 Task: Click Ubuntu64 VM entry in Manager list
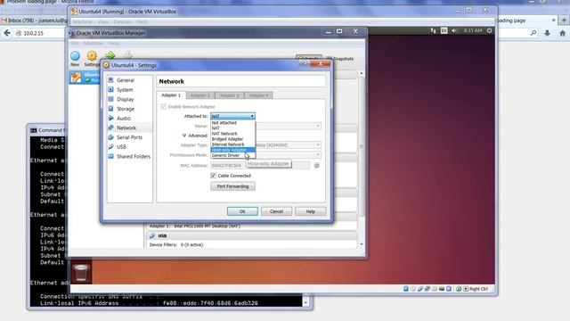click(x=85, y=78)
